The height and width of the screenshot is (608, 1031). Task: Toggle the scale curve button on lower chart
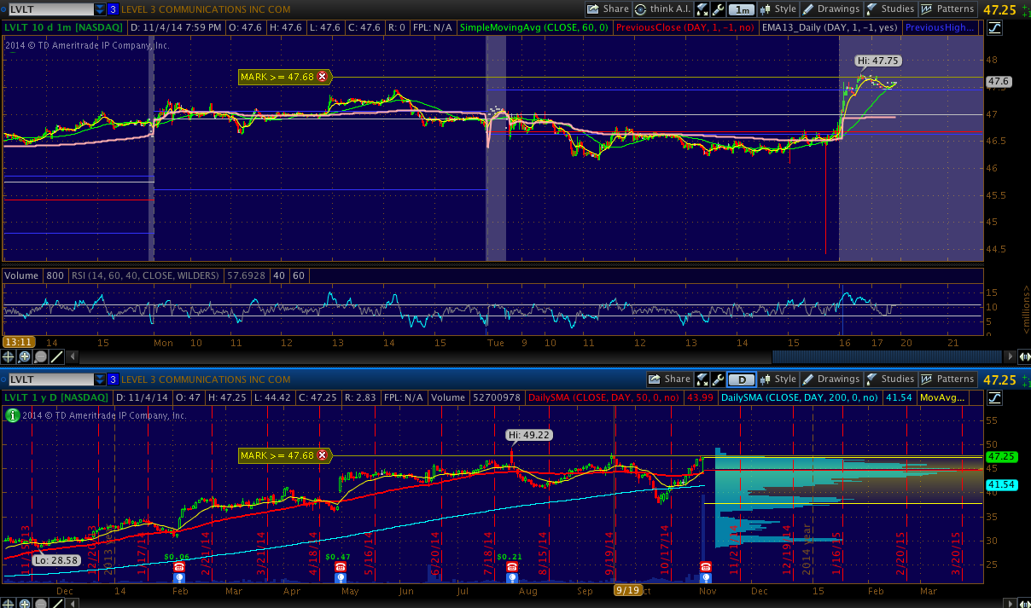(994, 397)
